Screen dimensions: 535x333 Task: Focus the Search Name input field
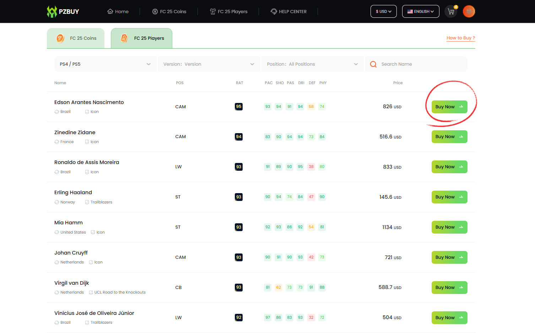(x=416, y=64)
